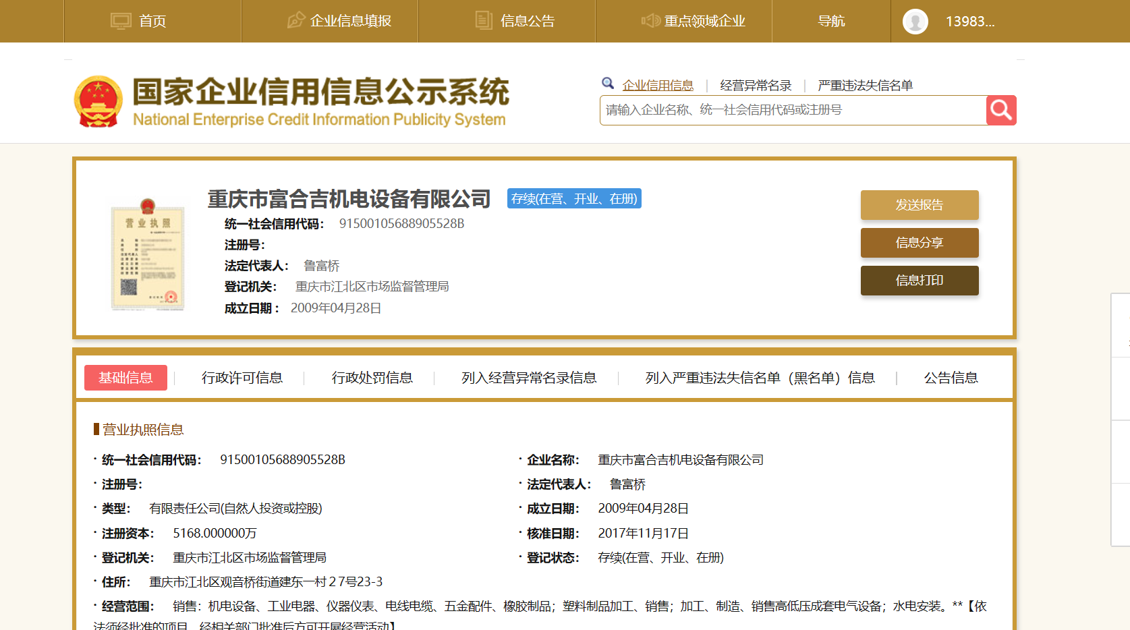The width and height of the screenshot is (1130, 630).
Task: Click the 营业执照信息 section heading
Action: click(143, 430)
